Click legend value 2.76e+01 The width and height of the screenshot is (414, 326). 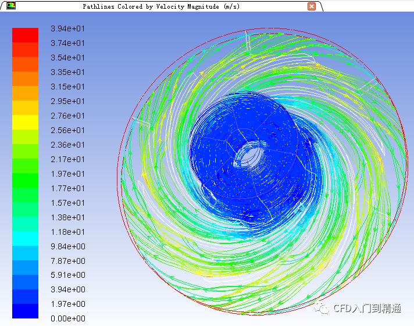pyautogui.click(x=67, y=116)
